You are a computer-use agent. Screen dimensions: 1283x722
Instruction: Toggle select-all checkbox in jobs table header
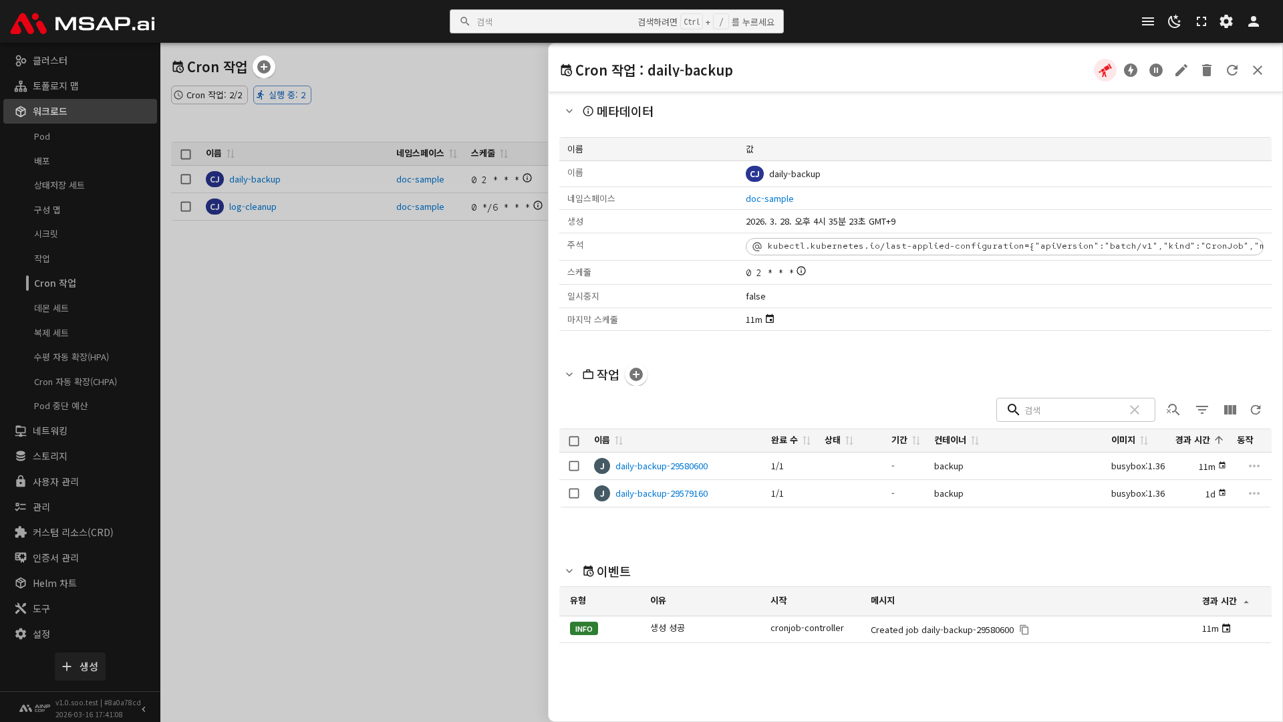574,441
